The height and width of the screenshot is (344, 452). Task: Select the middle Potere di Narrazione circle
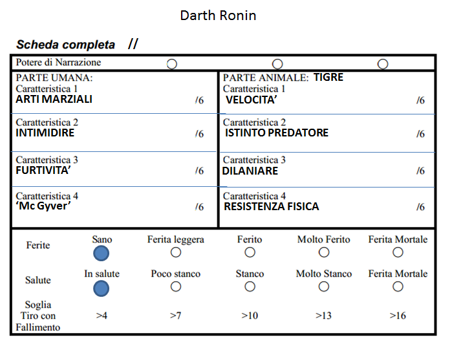click(277, 63)
